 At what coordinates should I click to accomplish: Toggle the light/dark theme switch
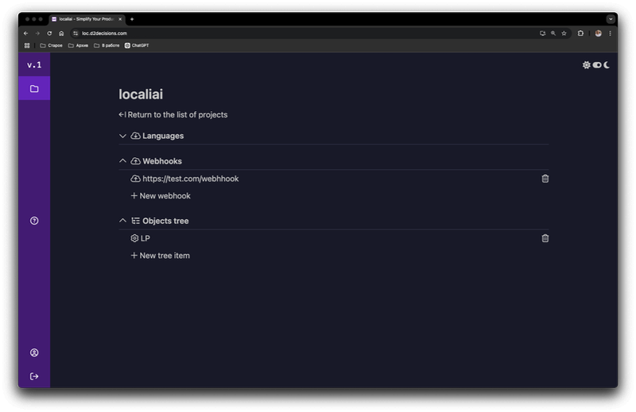coord(597,65)
